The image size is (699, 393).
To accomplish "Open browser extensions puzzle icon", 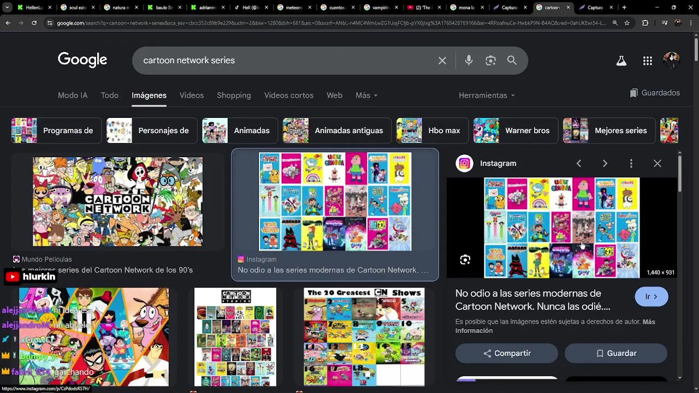I will click(x=645, y=23).
